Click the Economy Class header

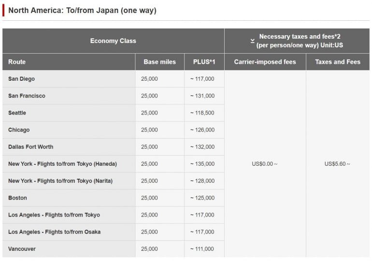pos(113,41)
